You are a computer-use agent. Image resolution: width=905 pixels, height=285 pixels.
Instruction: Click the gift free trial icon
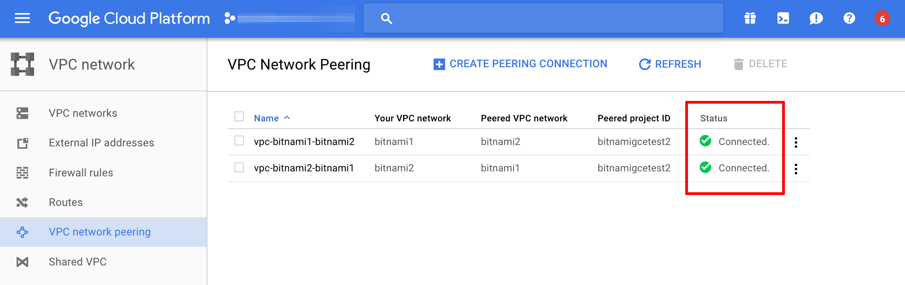750,18
